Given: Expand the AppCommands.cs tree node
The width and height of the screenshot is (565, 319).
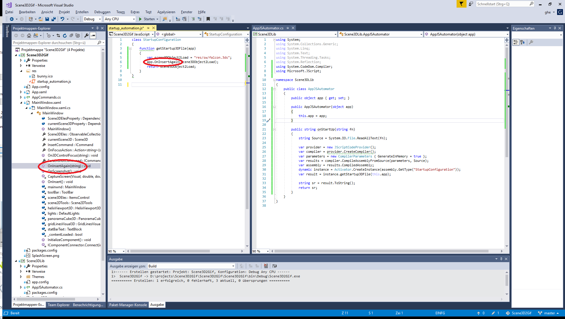Looking at the screenshot, I should coord(21,97).
